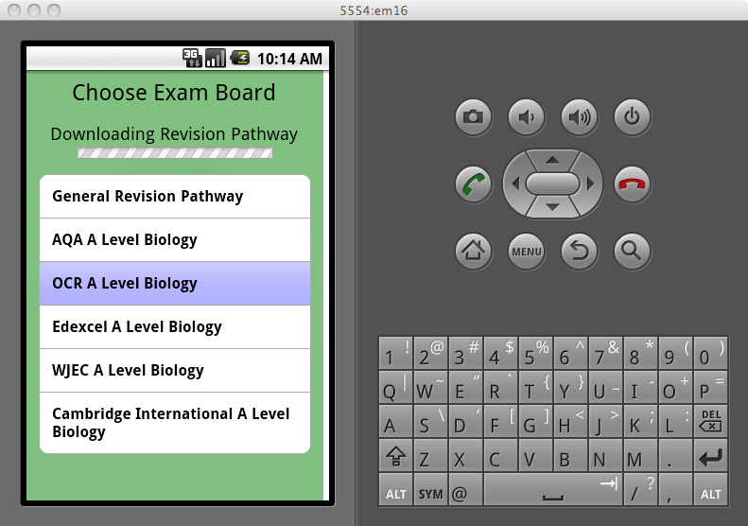This screenshot has width=748, height=526.
Task: Click the keyboard space bar
Action: click(553, 490)
